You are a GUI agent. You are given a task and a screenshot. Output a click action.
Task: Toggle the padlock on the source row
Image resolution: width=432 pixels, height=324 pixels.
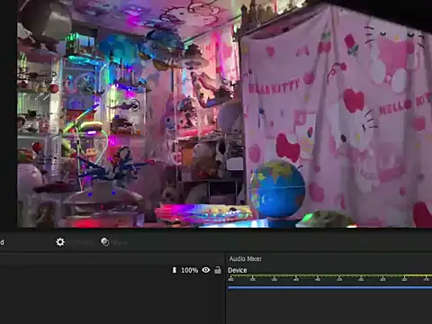[x=218, y=270]
